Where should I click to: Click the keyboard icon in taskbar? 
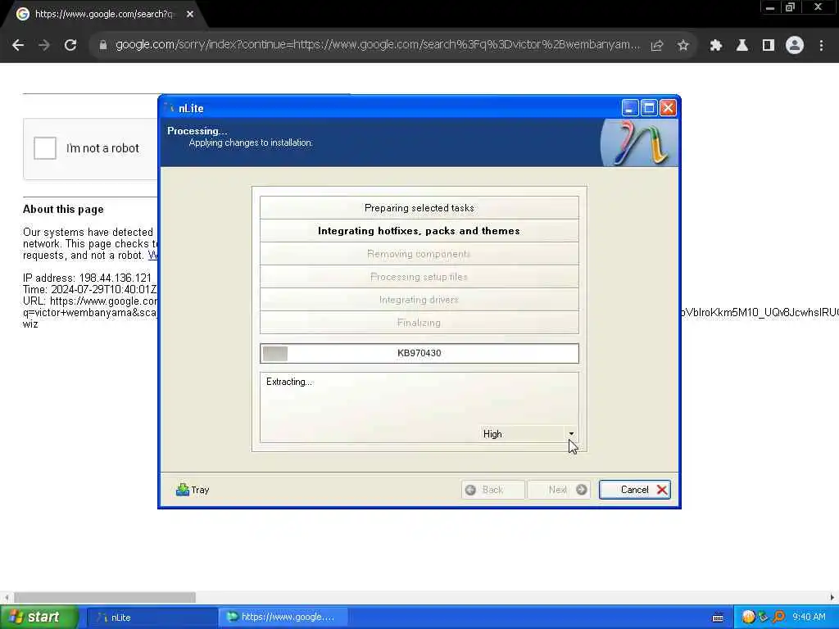pos(718,618)
